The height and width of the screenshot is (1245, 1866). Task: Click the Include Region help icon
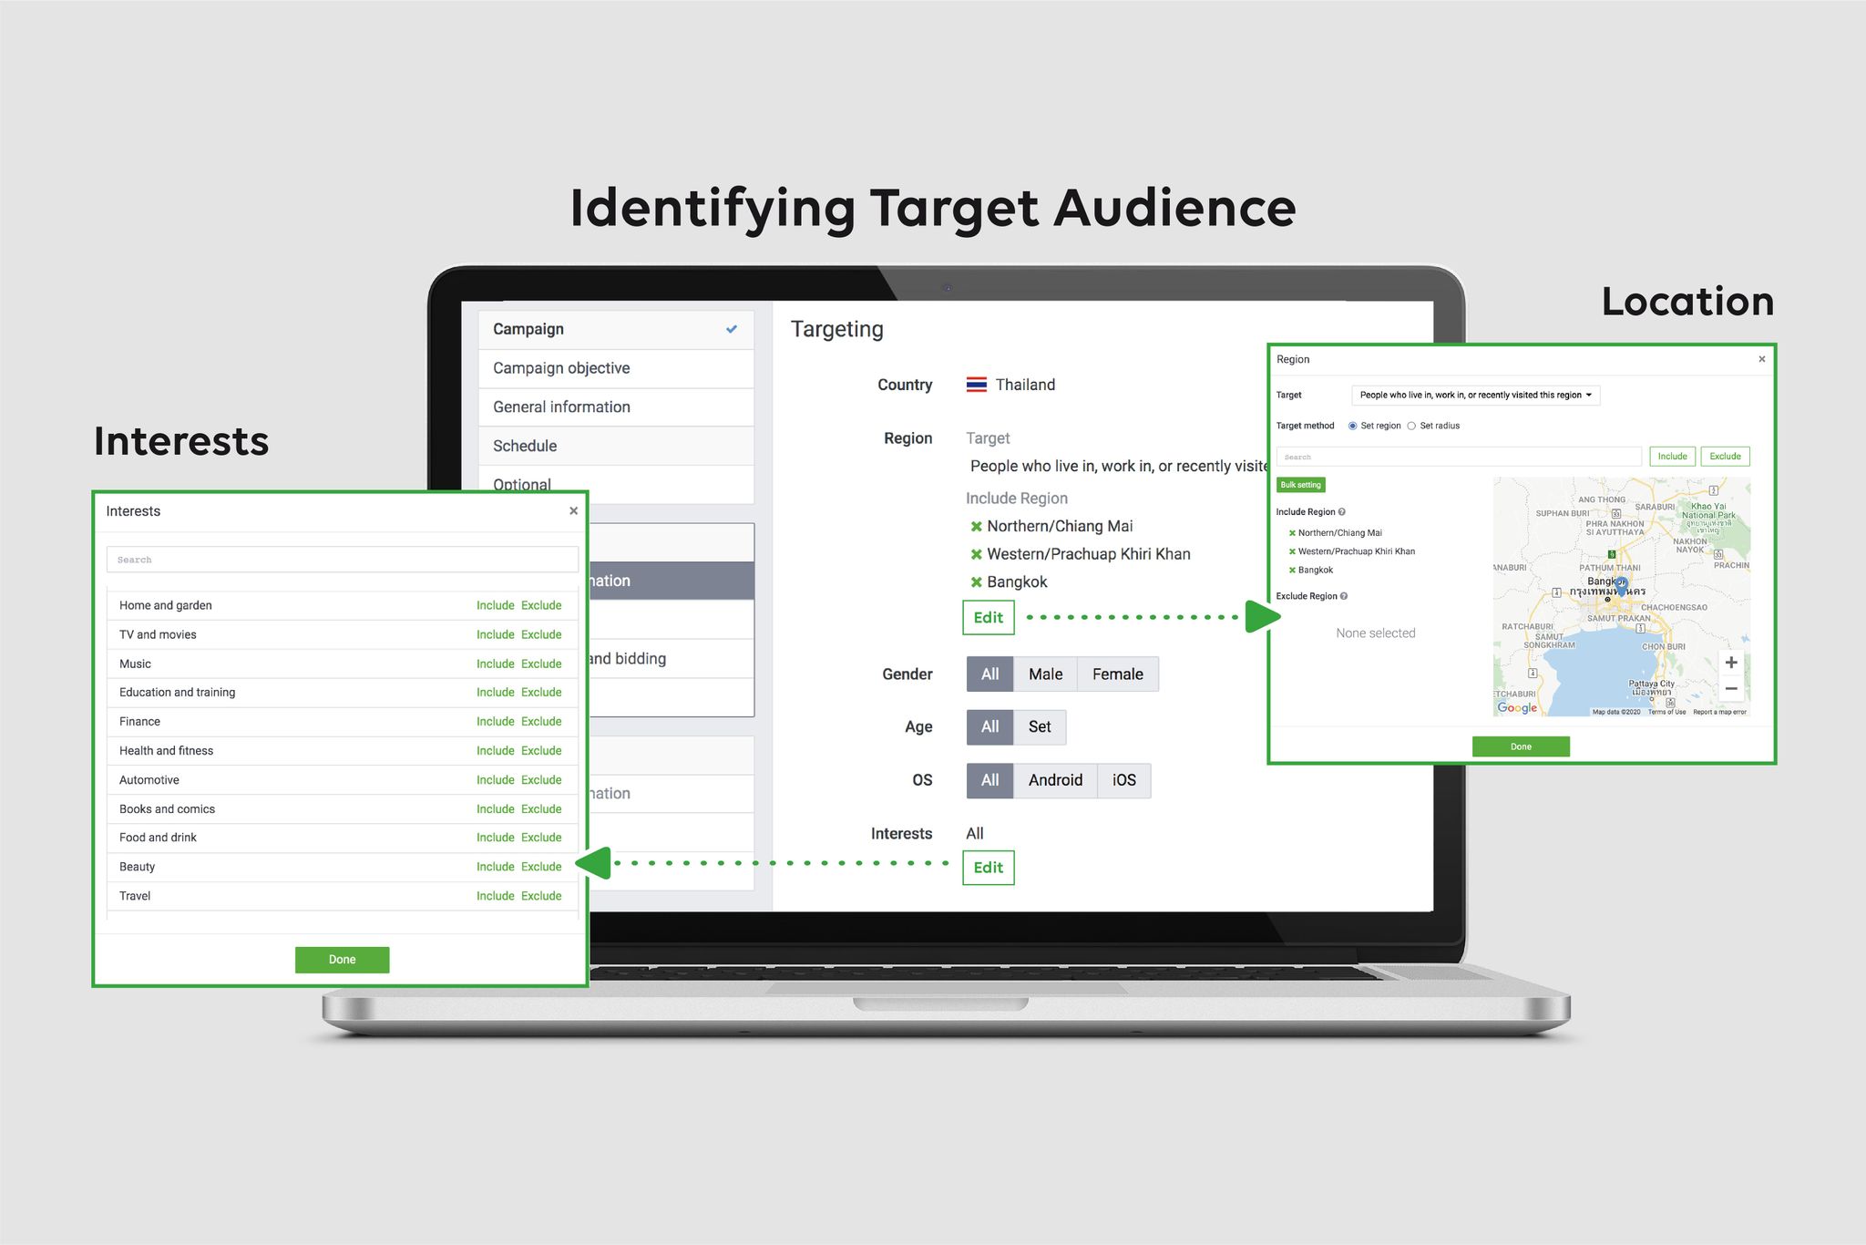coord(1342,512)
